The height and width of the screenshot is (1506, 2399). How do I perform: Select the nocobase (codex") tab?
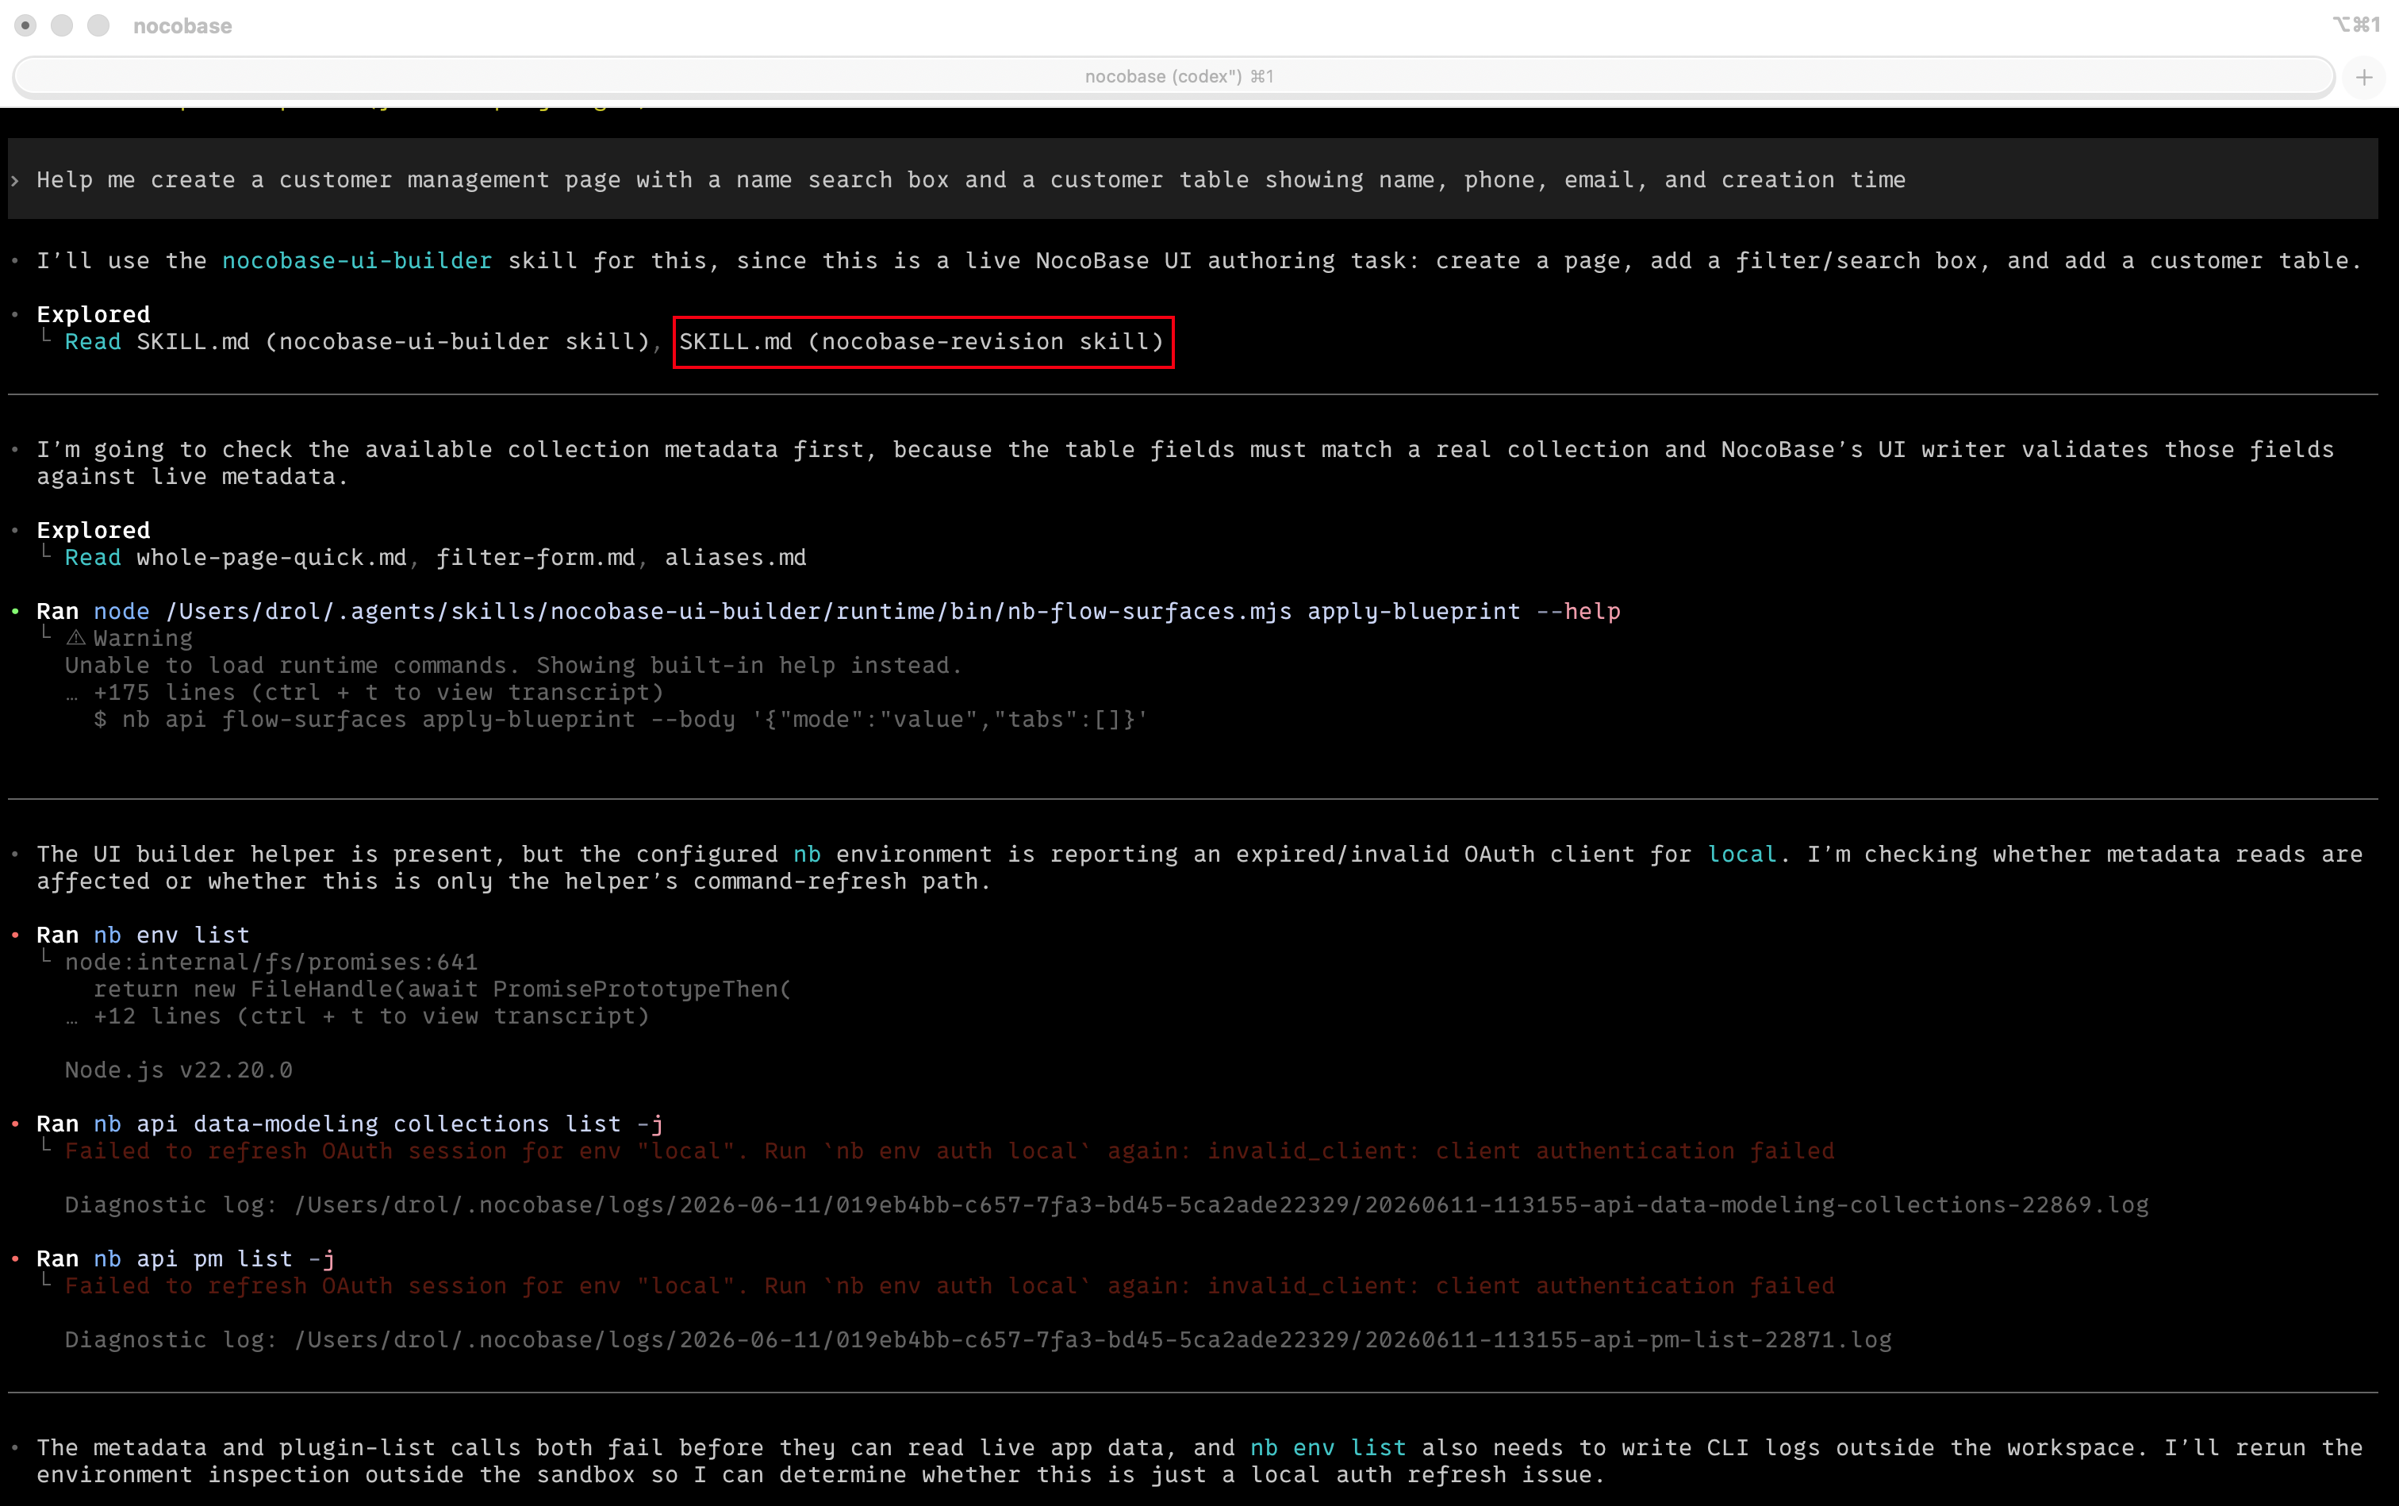point(1174,77)
